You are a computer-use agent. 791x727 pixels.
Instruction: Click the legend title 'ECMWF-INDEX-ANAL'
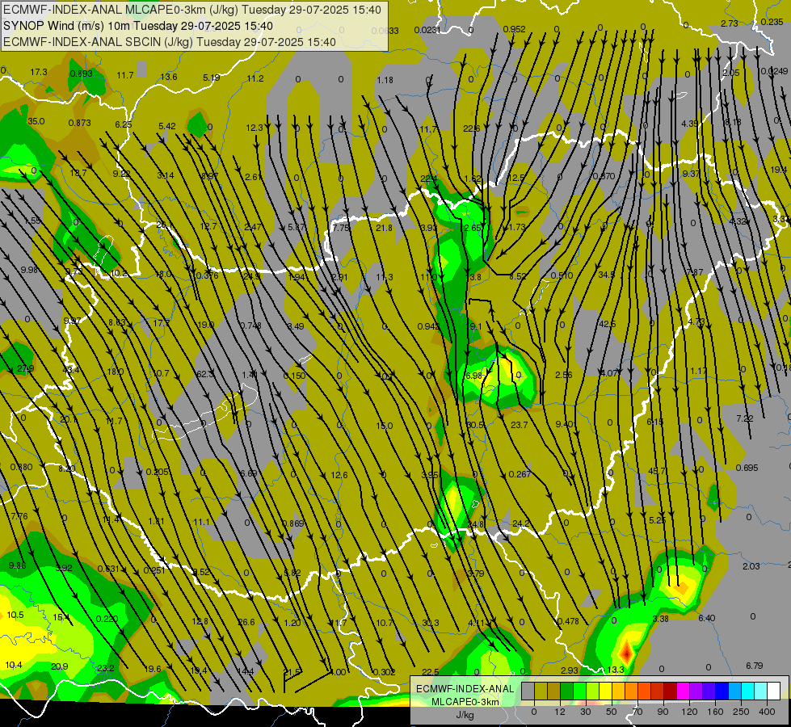465,689
